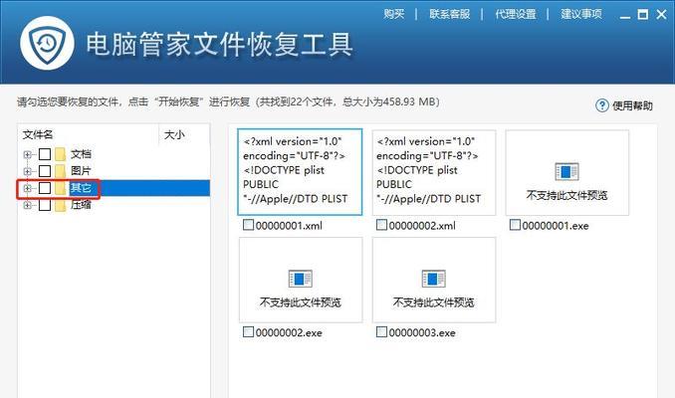
Task: Click the 其它 folder icon
Action: tap(61, 188)
